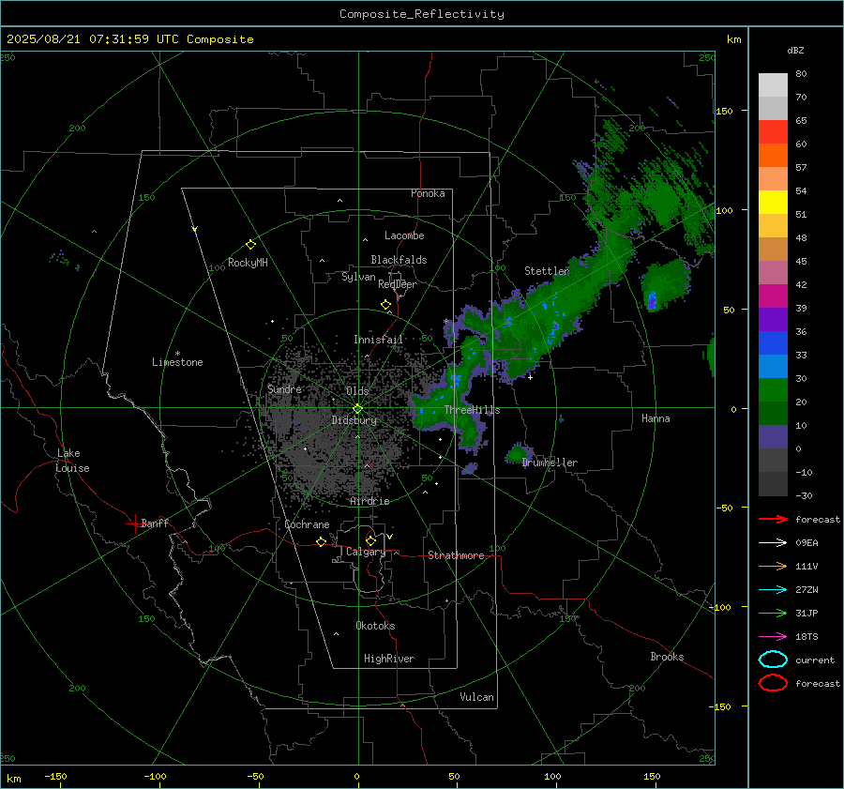Click the asterisk marker above Limestone

[177, 354]
